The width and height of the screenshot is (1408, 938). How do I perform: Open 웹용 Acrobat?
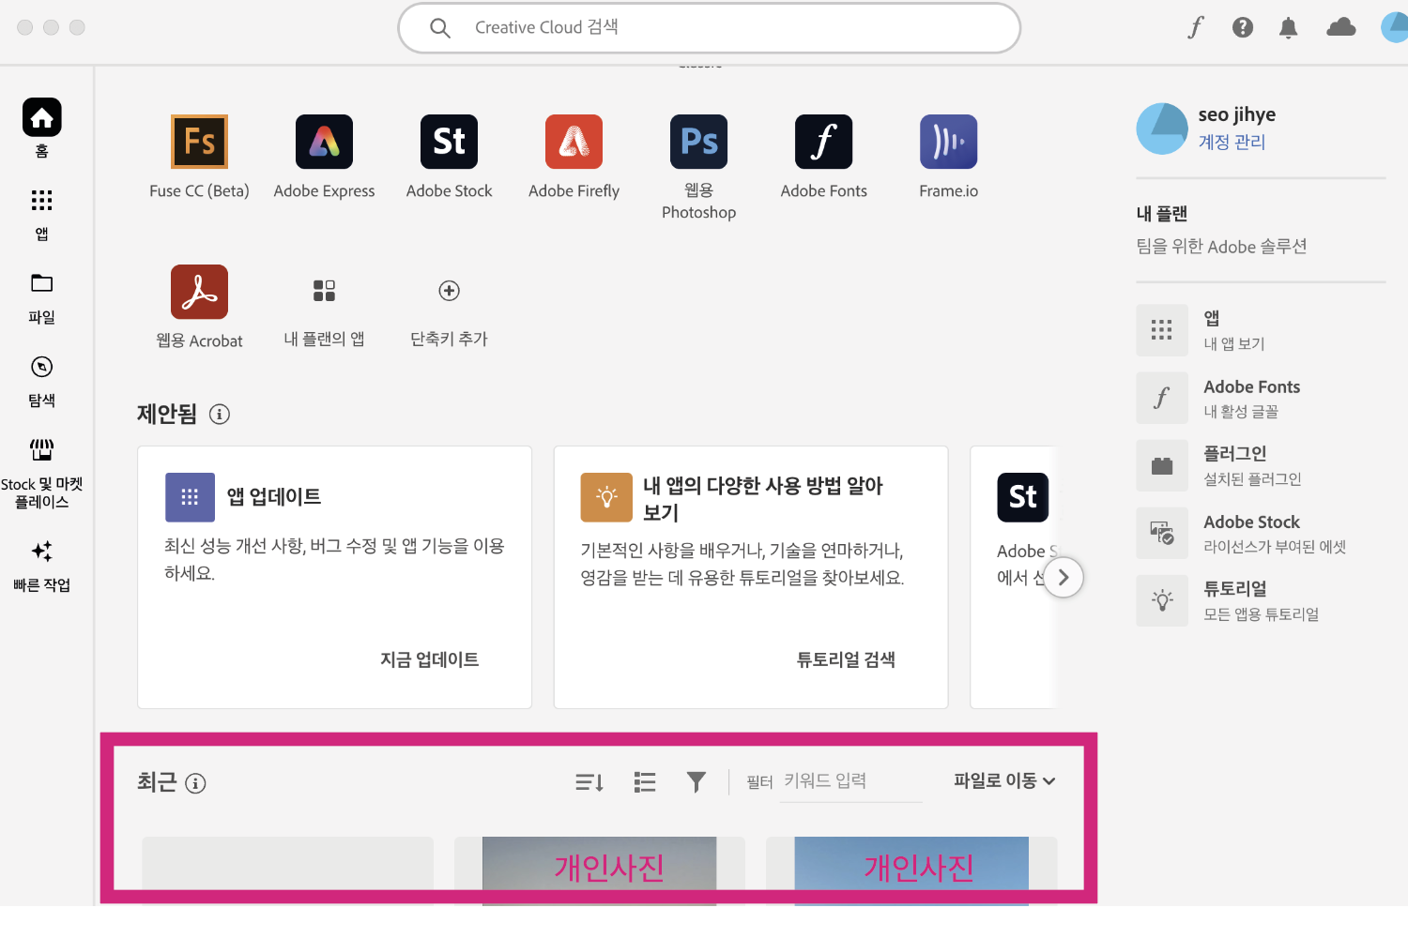point(199,292)
